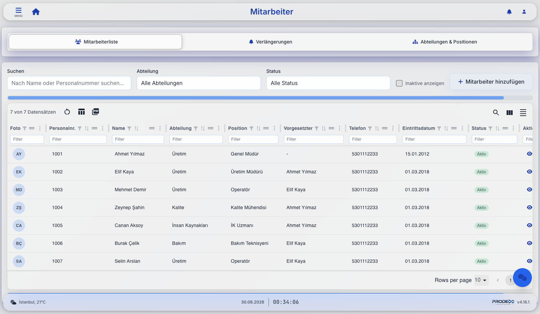Open the notifications bell
This screenshot has width=540, height=314.
(509, 12)
